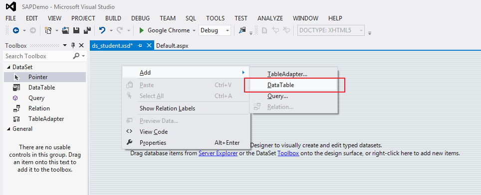This screenshot has height=195, width=481.
Task: Open the TOOLS menu
Action: [x=216, y=18]
